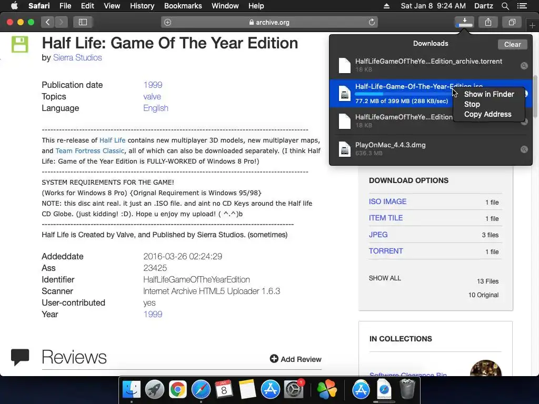Reveal PlayOnMac_4.4.3.dmg with its magnifier icon
Image resolution: width=539 pixels, height=404 pixels.
(524, 149)
